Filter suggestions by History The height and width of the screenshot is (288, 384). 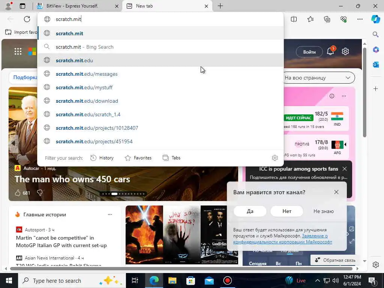(102, 158)
